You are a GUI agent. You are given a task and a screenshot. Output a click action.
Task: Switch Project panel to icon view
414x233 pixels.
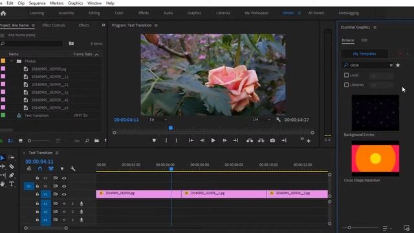tap(20, 141)
